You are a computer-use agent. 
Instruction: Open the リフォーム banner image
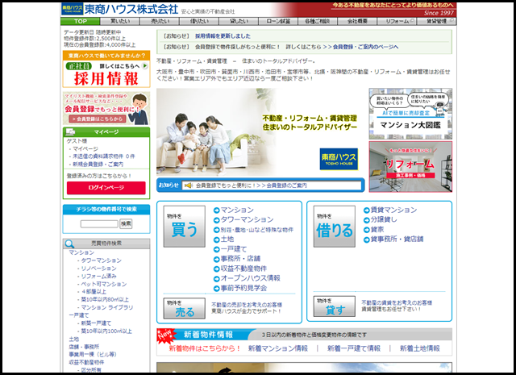point(404,165)
